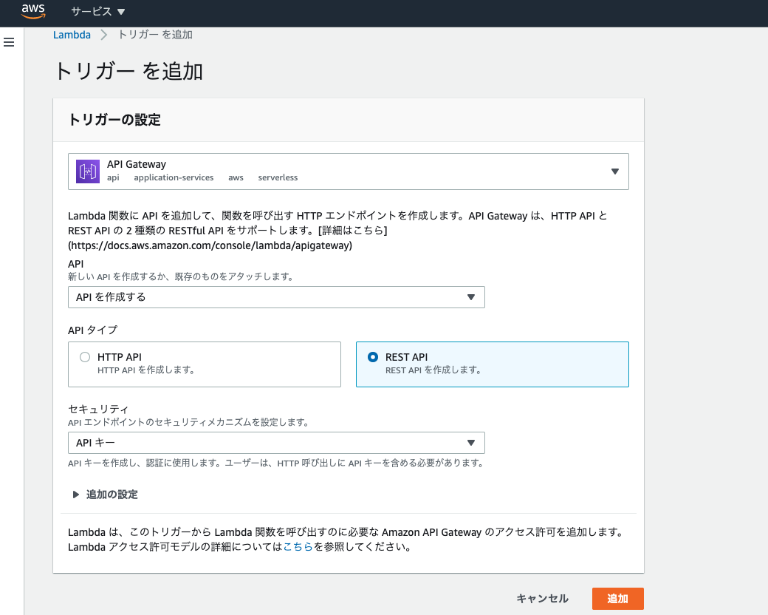Open the hamburger side navigation menu
Image resolution: width=768 pixels, height=615 pixels.
pyautogui.click(x=9, y=43)
